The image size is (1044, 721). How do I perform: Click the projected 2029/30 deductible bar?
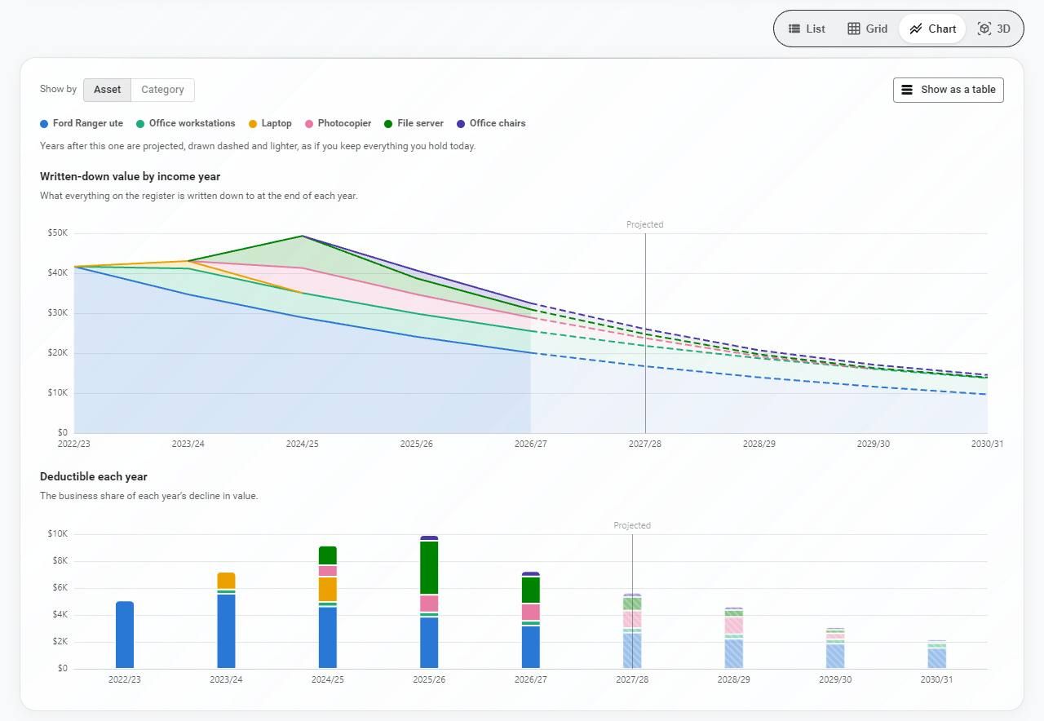tap(835, 648)
